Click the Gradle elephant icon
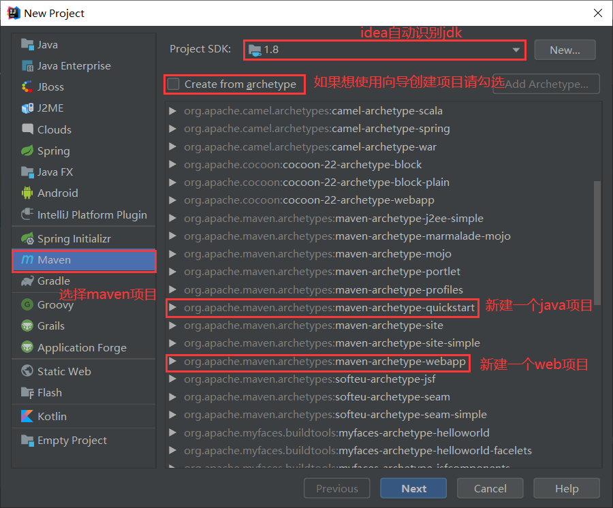 [x=27, y=281]
